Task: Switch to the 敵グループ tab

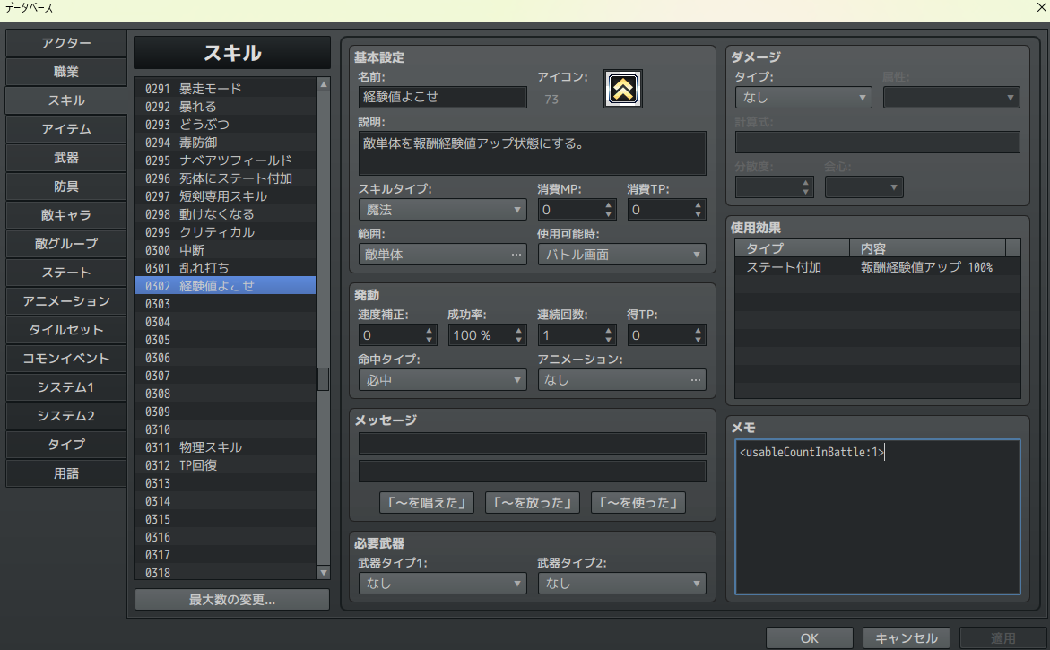Action: [x=66, y=244]
